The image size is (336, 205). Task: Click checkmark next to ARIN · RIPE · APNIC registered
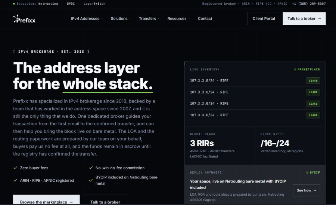[x=15, y=180]
